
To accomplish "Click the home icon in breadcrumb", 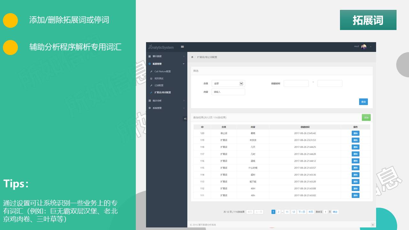I will pos(192,57).
